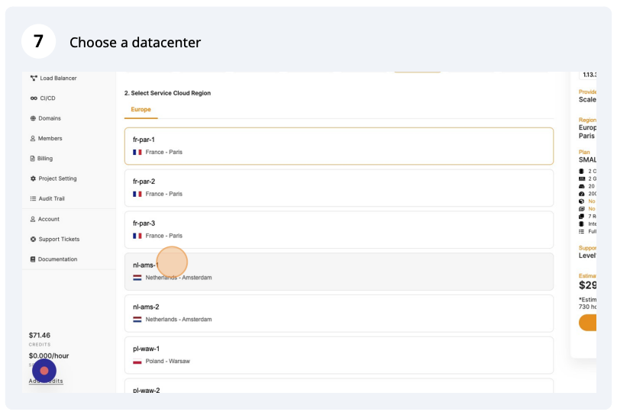The image size is (617, 415).
Task: Click the version field showing 1.13
Action: [x=589, y=75]
